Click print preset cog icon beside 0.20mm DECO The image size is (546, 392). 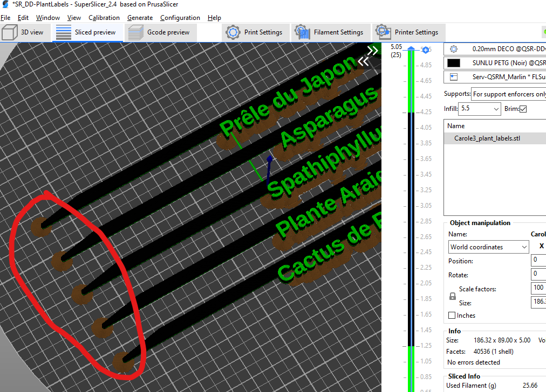453,49
